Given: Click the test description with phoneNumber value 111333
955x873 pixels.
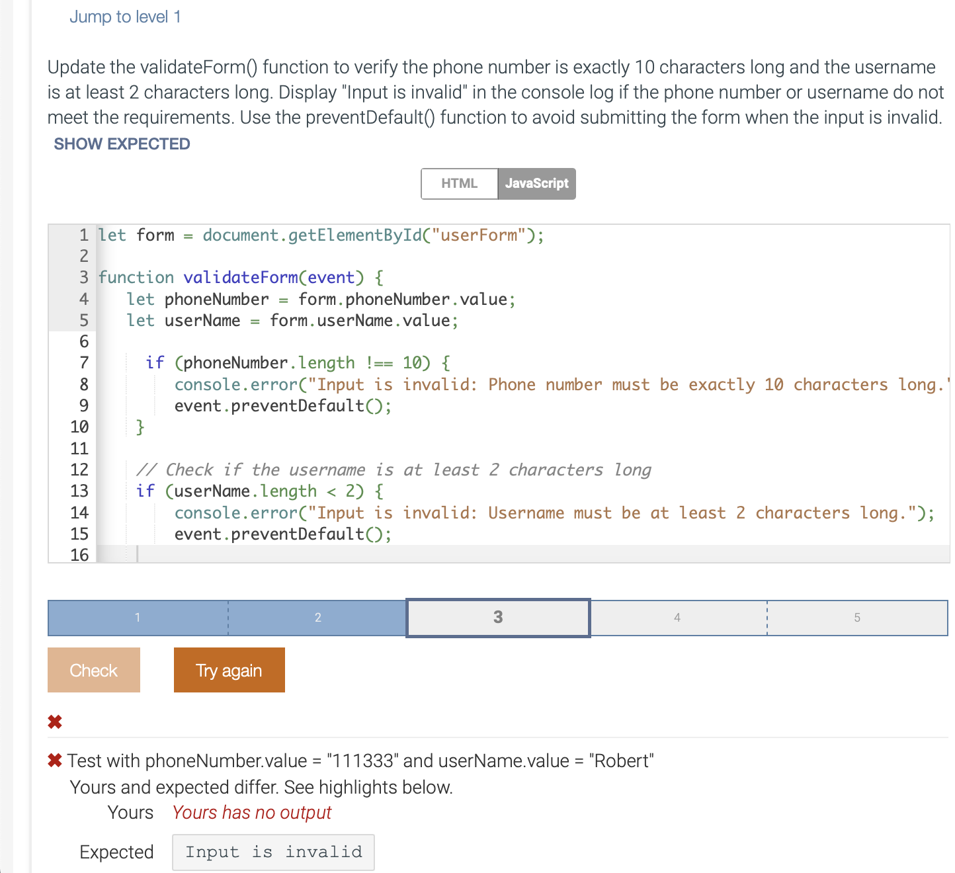Looking at the screenshot, I should [x=360, y=761].
